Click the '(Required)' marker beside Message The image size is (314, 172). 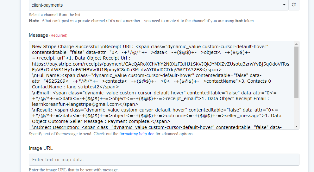58,35
